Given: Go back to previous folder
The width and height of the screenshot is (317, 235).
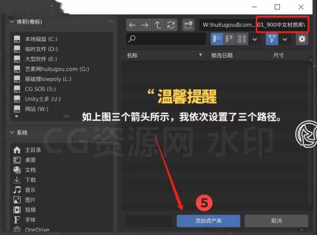Looking at the screenshot, I should coord(132,25).
